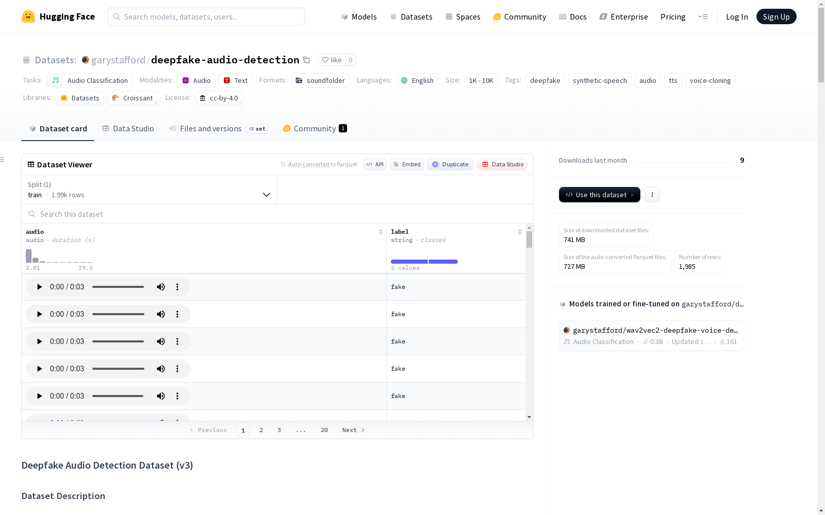
Task: Open more options for first audio player
Action: pos(177,287)
